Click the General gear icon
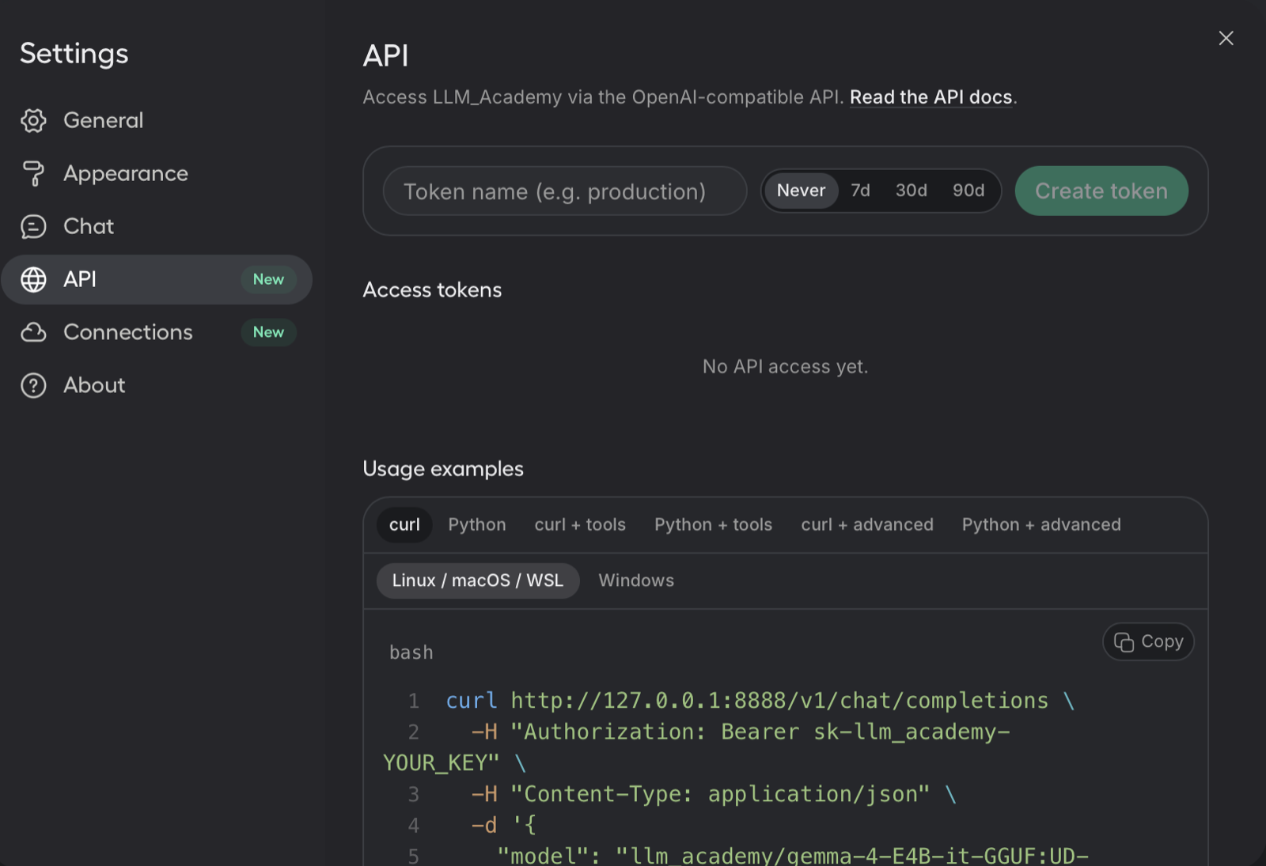Viewport: 1266px width, 866px height. [x=33, y=120]
